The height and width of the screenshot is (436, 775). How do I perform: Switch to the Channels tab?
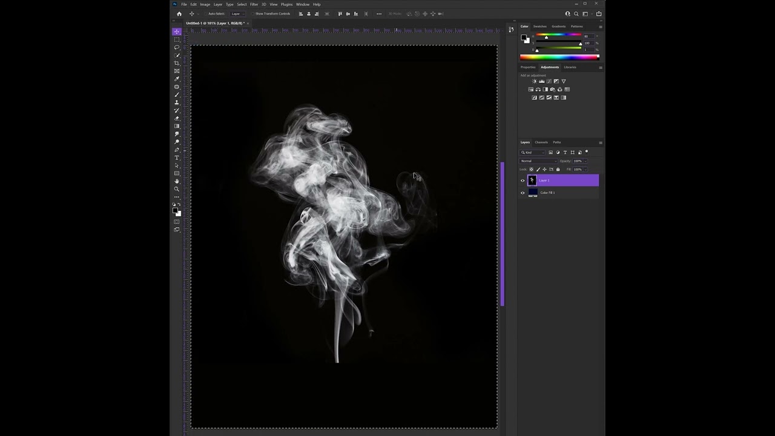point(541,142)
